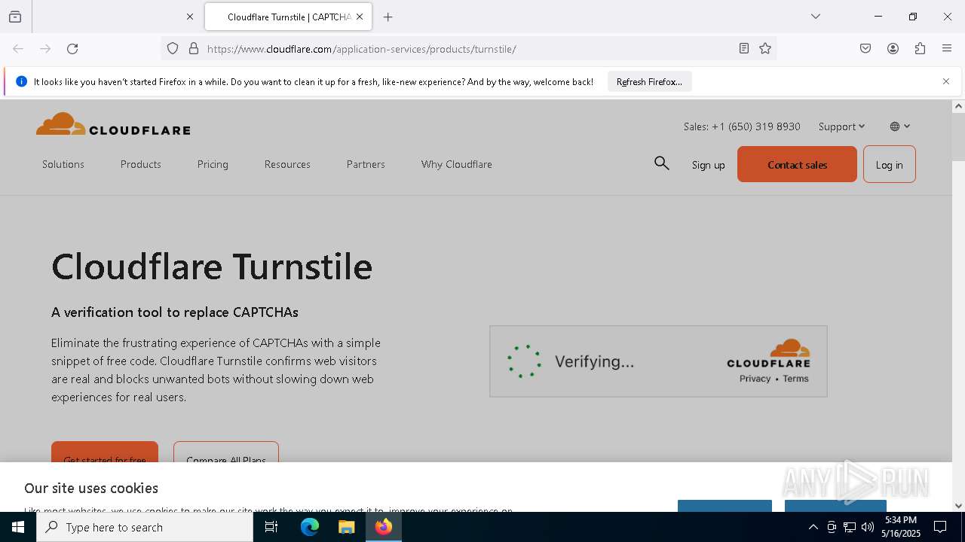Screen dimensions: 965x542
Task: Launch Microsoft Edge from the taskbar
Action: 310,527
